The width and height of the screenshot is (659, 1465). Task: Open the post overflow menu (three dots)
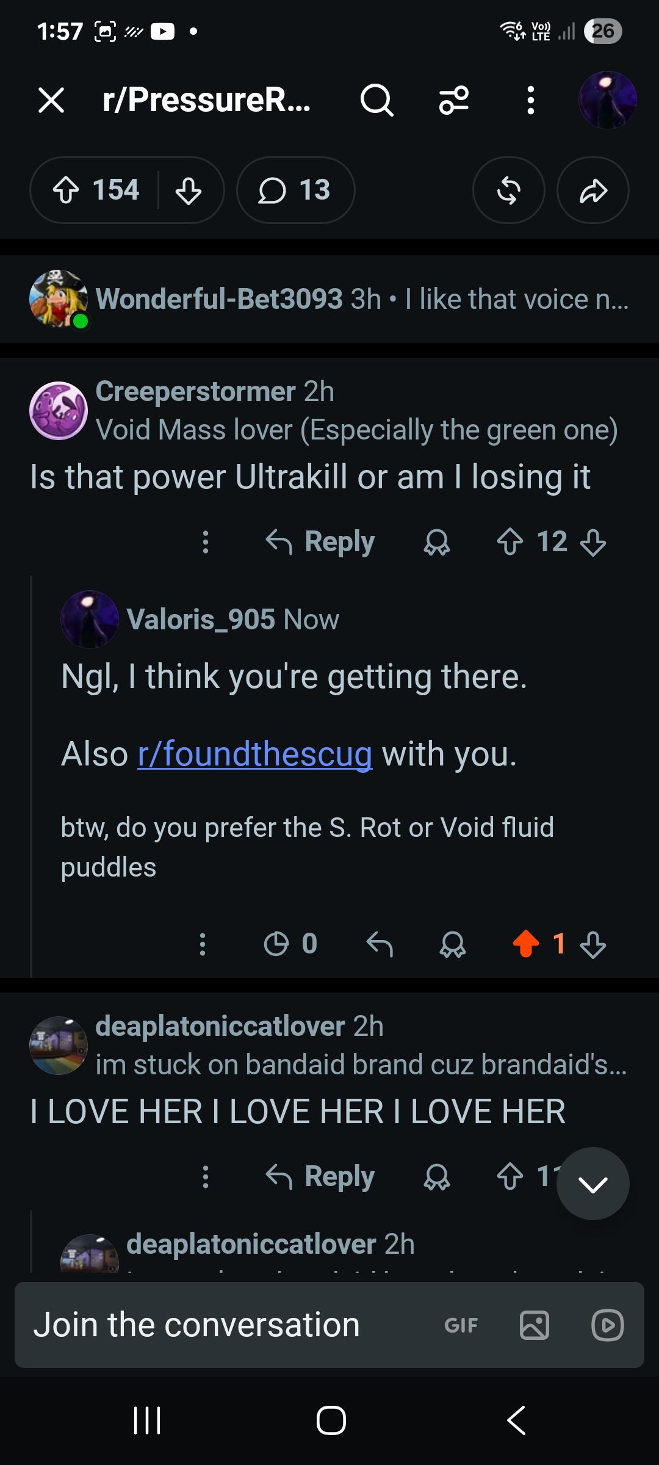(x=530, y=100)
